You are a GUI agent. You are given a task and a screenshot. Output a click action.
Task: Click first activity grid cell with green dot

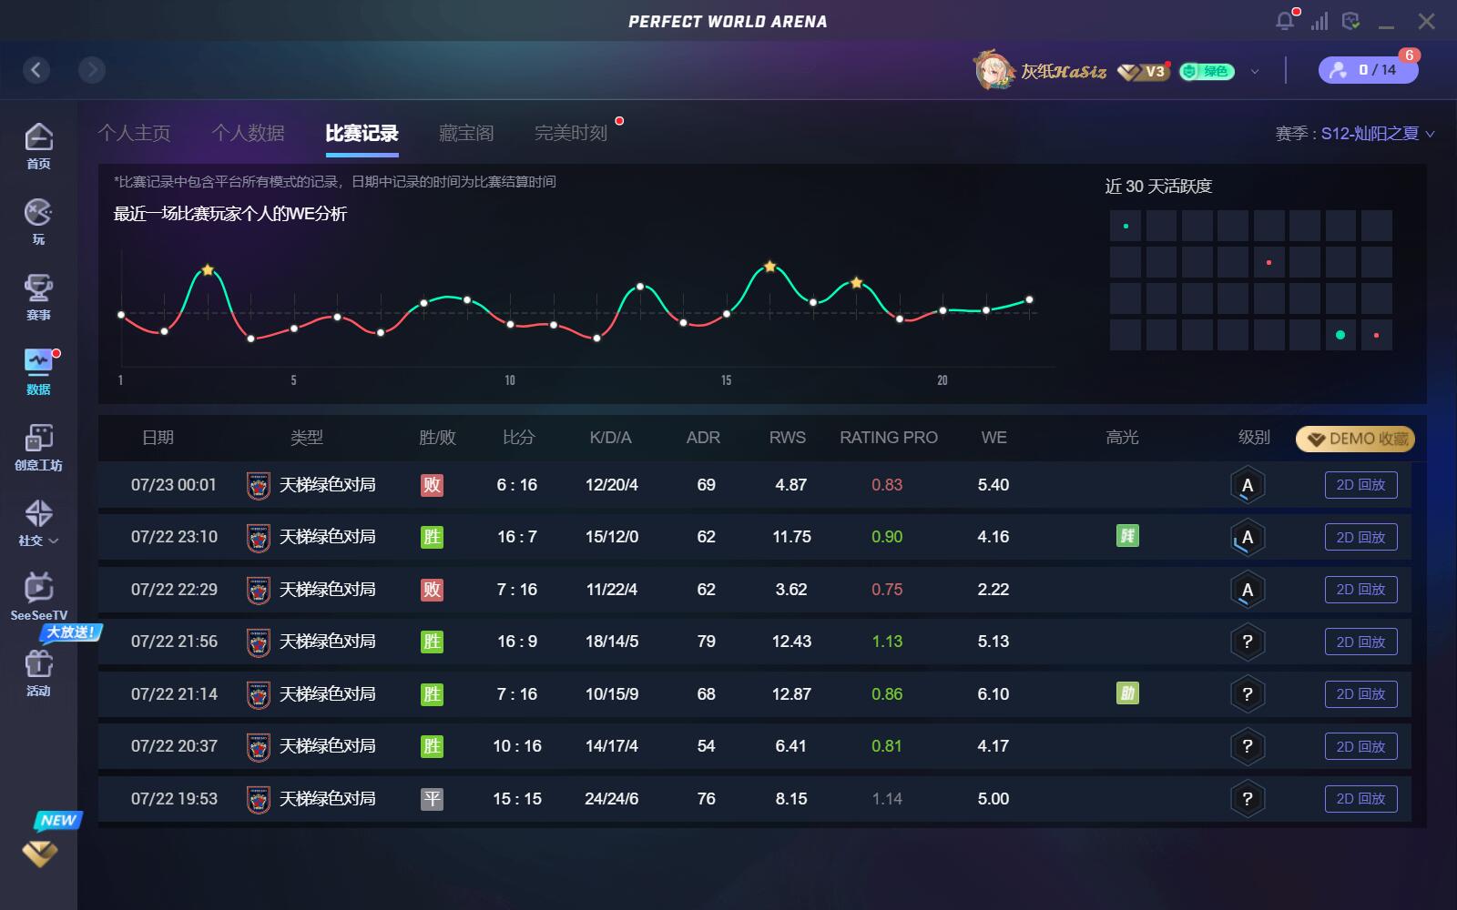point(1126,226)
